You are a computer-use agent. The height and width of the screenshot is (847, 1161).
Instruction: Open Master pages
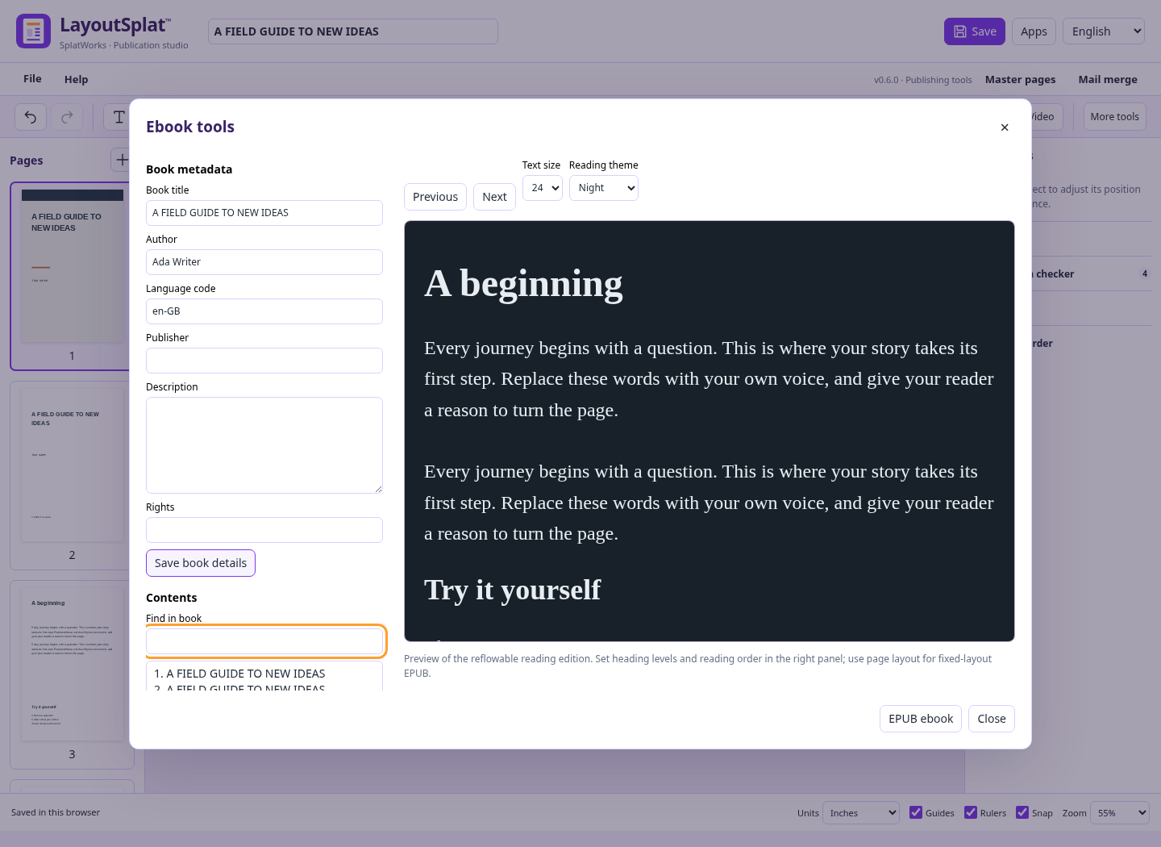tap(1020, 79)
